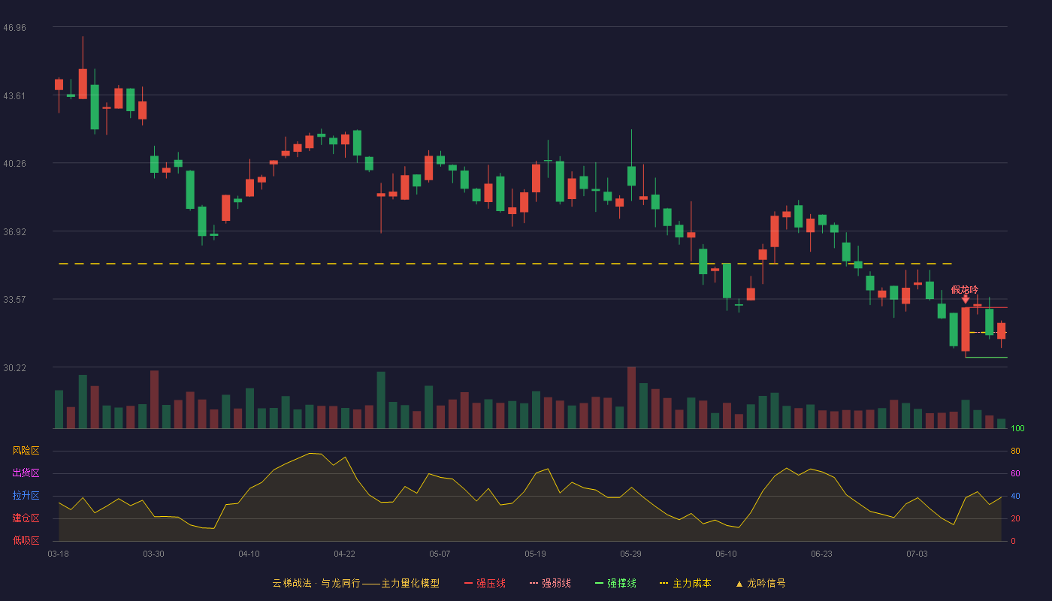
Task: Click the red 20 indicator axis value
Action: 1015,518
